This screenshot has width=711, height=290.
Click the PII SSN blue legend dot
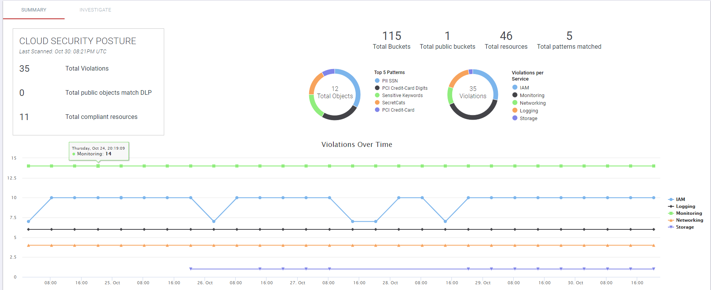[x=377, y=81]
